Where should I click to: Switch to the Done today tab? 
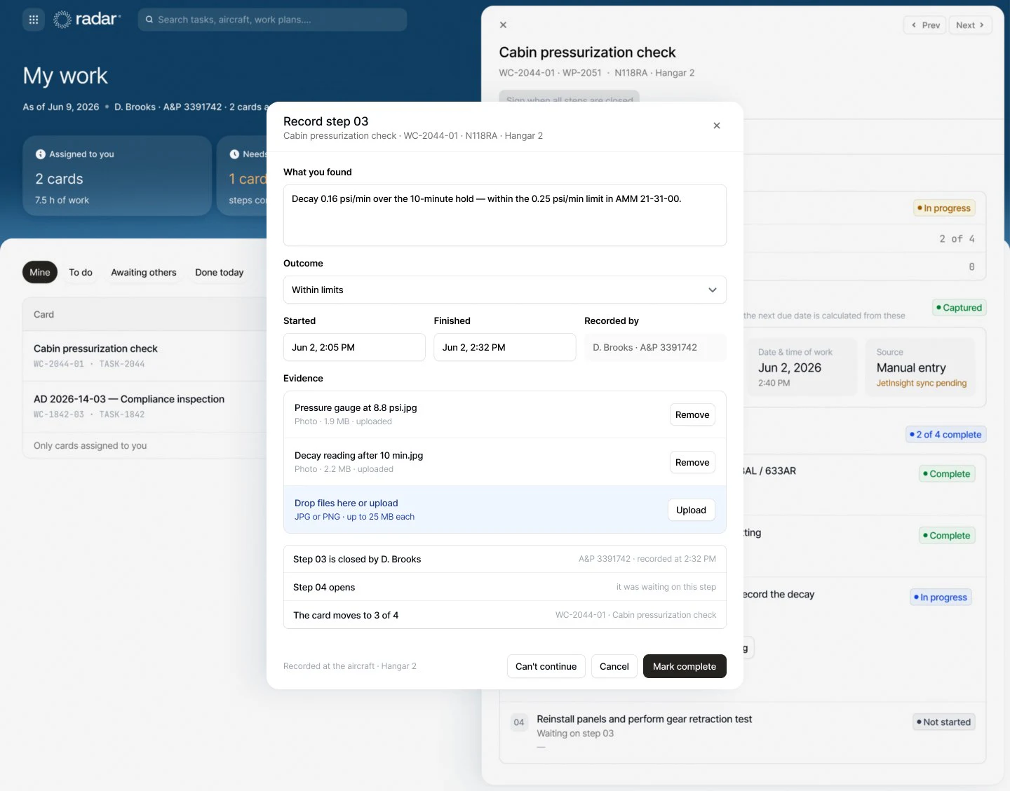[x=220, y=272]
